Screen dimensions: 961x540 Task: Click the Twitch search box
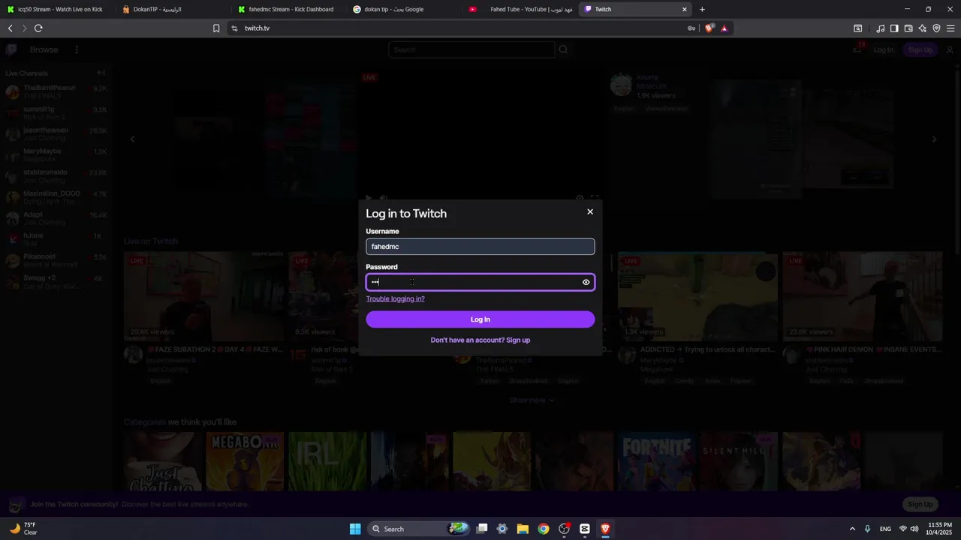pyautogui.click(x=471, y=49)
